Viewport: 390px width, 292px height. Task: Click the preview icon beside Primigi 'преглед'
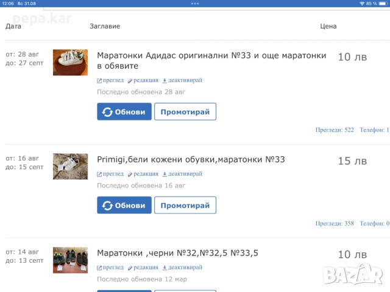coord(99,175)
